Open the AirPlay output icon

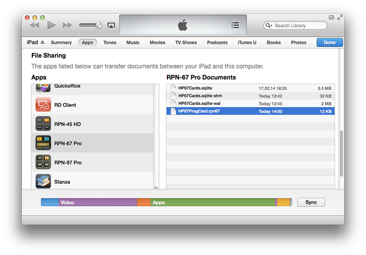(x=111, y=25)
